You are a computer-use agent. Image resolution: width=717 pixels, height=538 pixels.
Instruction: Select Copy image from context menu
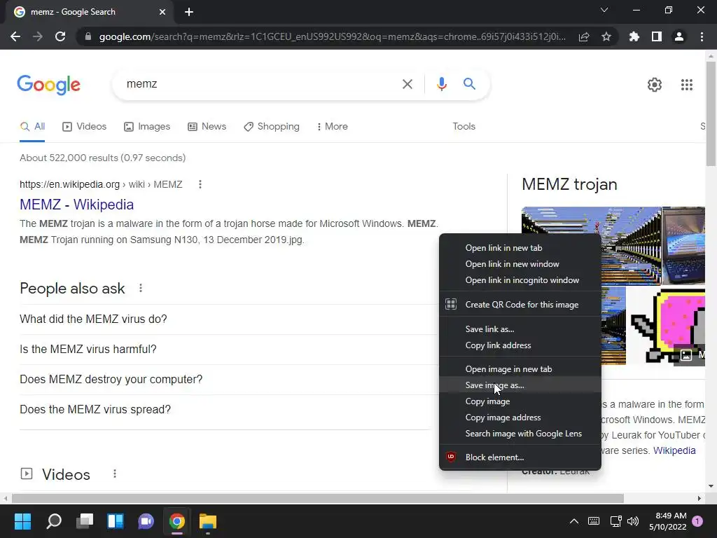pos(520,401)
